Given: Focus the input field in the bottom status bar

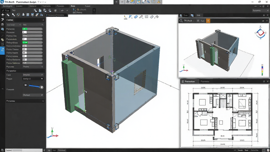Looking at the screenshot, I should pyautogui.click(x=24, y=150).
